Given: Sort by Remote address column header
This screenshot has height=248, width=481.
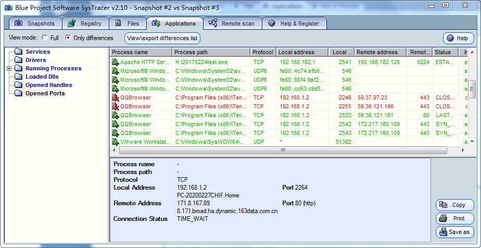Looking at the screenshot, I should tap(381, 52).
